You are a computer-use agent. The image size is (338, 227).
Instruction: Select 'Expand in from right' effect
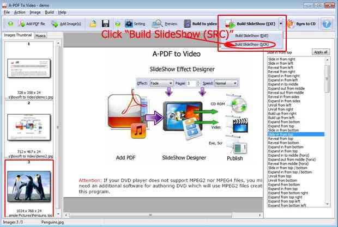point(283,76)
